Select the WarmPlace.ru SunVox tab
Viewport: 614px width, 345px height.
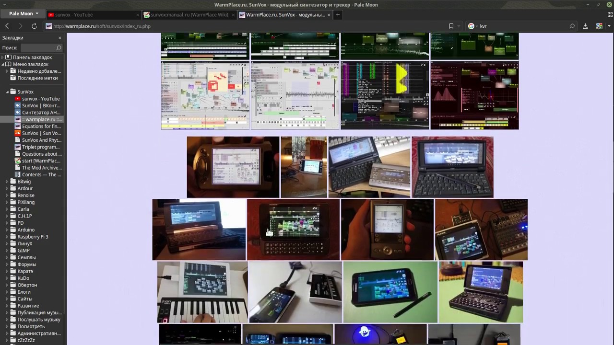point(285,15)
